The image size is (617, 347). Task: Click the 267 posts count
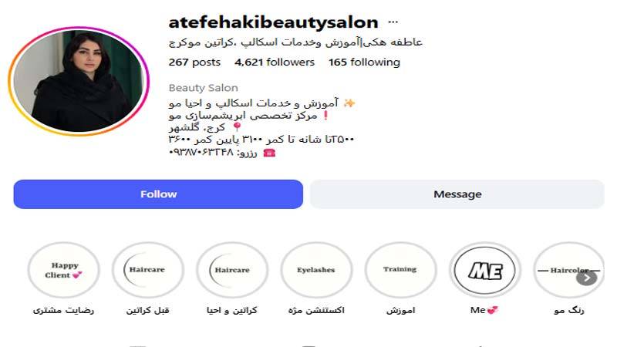194,62
